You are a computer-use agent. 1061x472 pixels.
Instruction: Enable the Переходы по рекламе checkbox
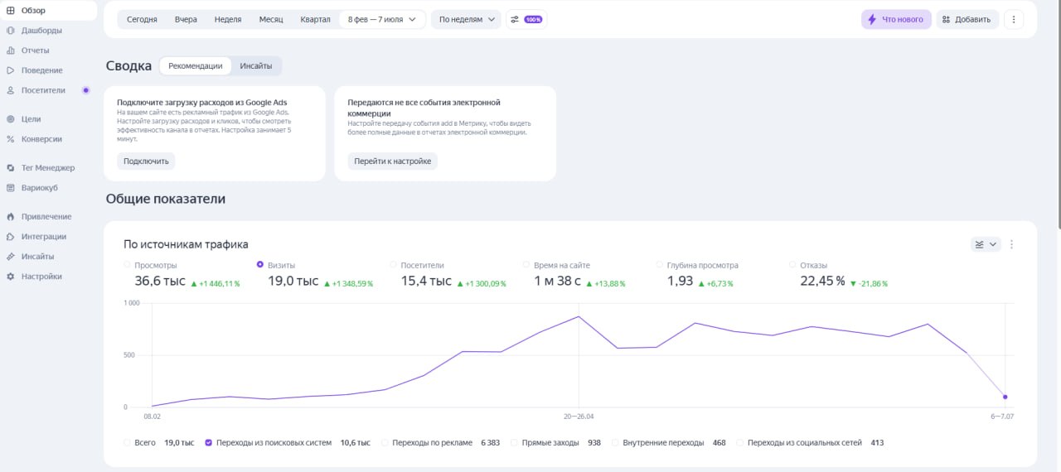point(385,442)
